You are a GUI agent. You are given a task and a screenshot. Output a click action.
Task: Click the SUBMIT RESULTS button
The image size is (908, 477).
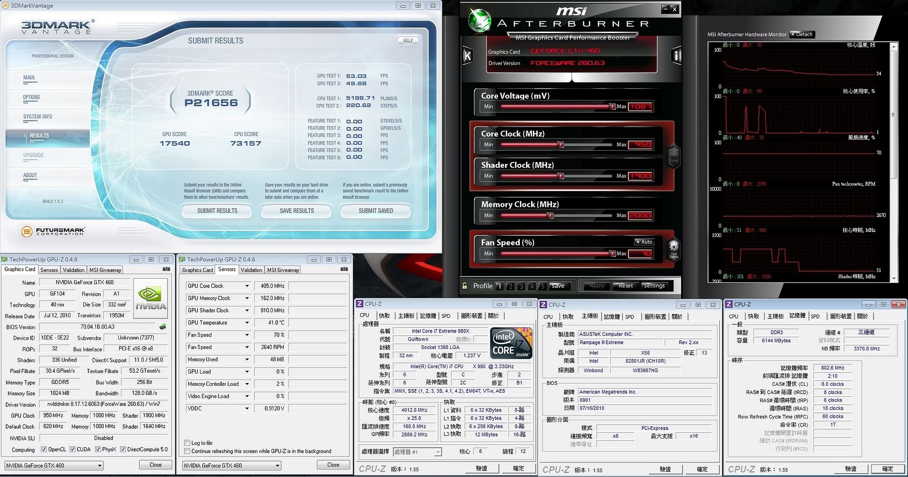[217, 211]
